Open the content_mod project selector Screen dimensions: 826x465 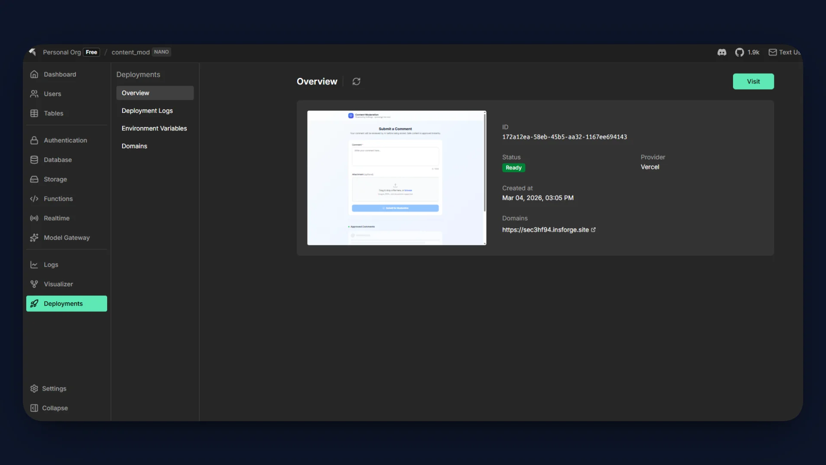click(131, 52)
